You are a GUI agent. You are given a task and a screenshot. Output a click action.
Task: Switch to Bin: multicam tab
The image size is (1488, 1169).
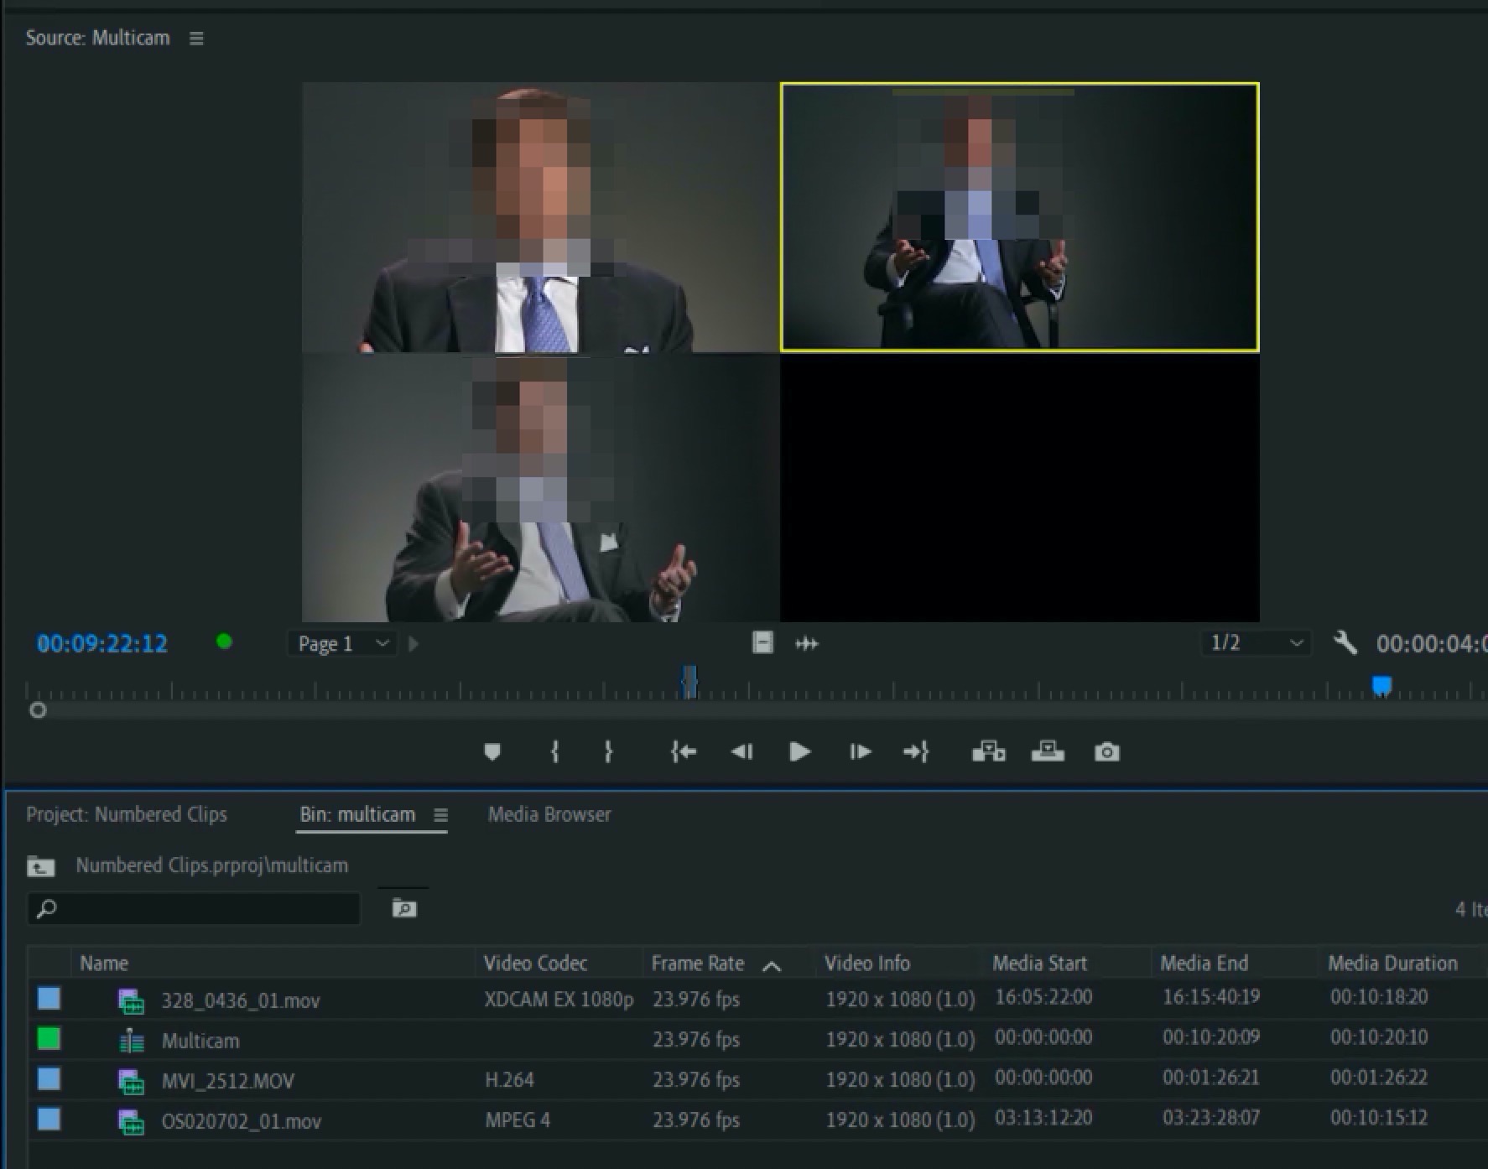point(357,815)
